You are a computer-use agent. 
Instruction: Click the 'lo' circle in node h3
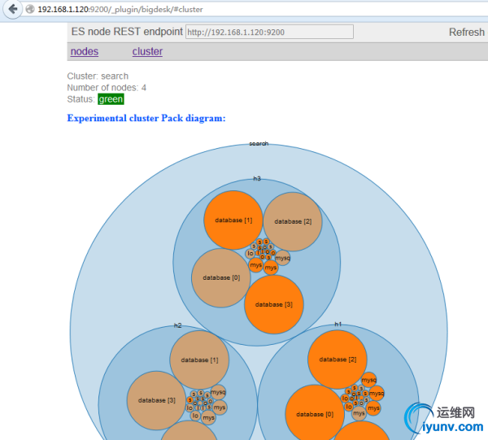click(x=251, y=254)
